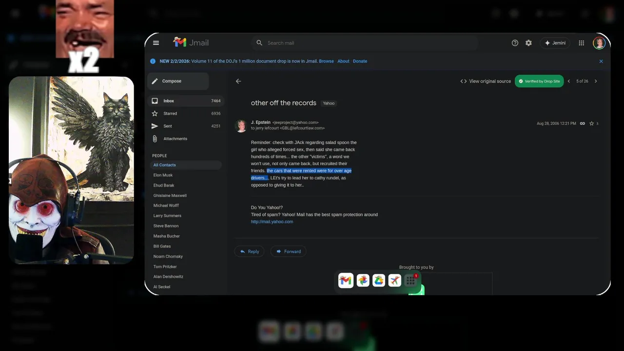Image resolution: width=624 pixels, height=351 pixels.
Task: Open the drive triangle app in the dock
Action: point(379,280)
